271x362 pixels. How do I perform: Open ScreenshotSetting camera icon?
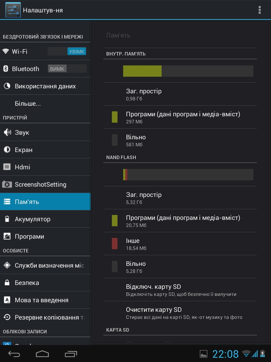[7, 185]
